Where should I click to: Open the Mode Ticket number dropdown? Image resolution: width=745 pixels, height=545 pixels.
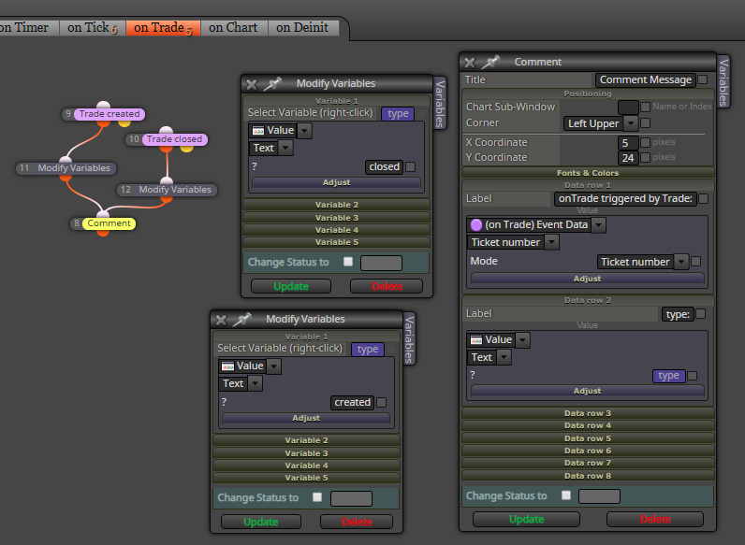click(x=681, y=262)
